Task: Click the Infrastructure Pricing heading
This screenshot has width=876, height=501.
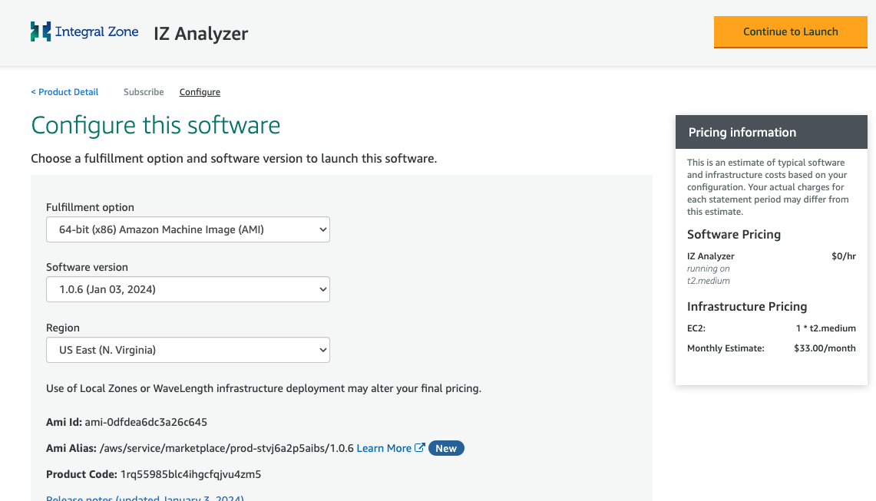Action: pos(747,307)
